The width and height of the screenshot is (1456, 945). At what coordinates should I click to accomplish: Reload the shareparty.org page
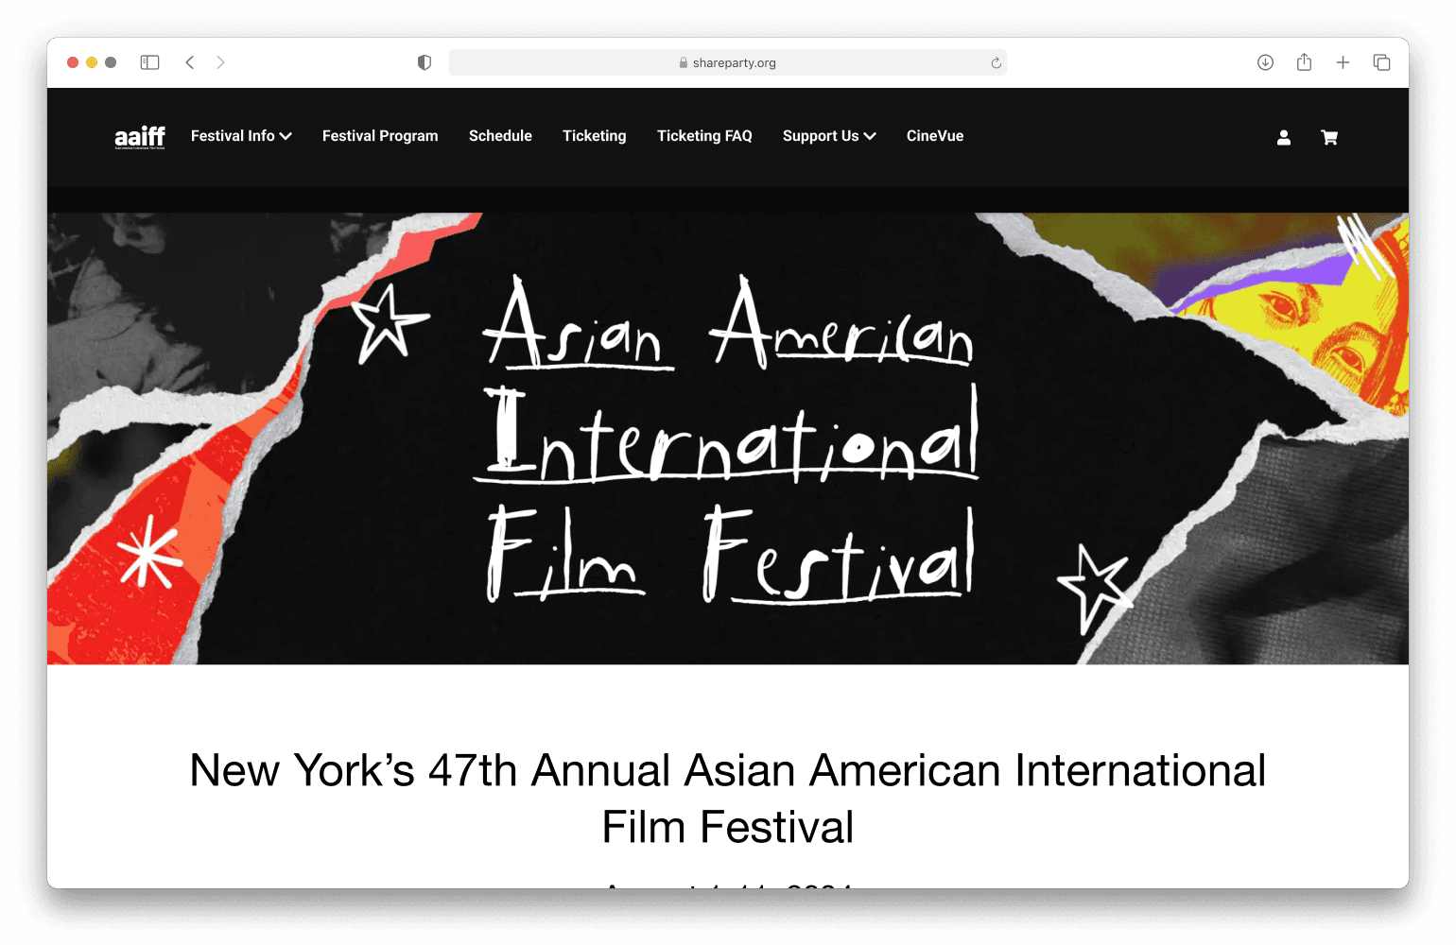pyautogui.click(x=996, y=63)
